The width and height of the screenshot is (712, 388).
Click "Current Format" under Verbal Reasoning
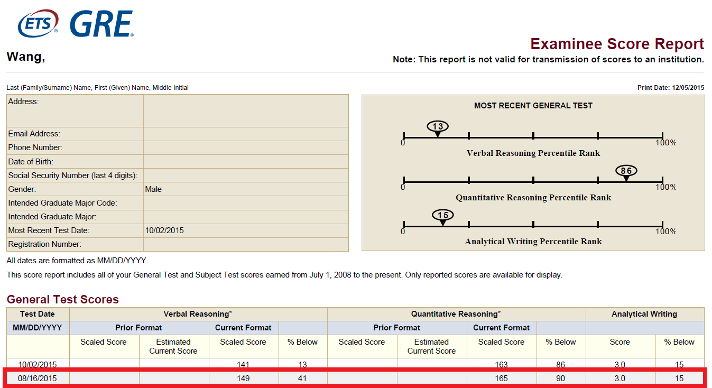(243, 328)
